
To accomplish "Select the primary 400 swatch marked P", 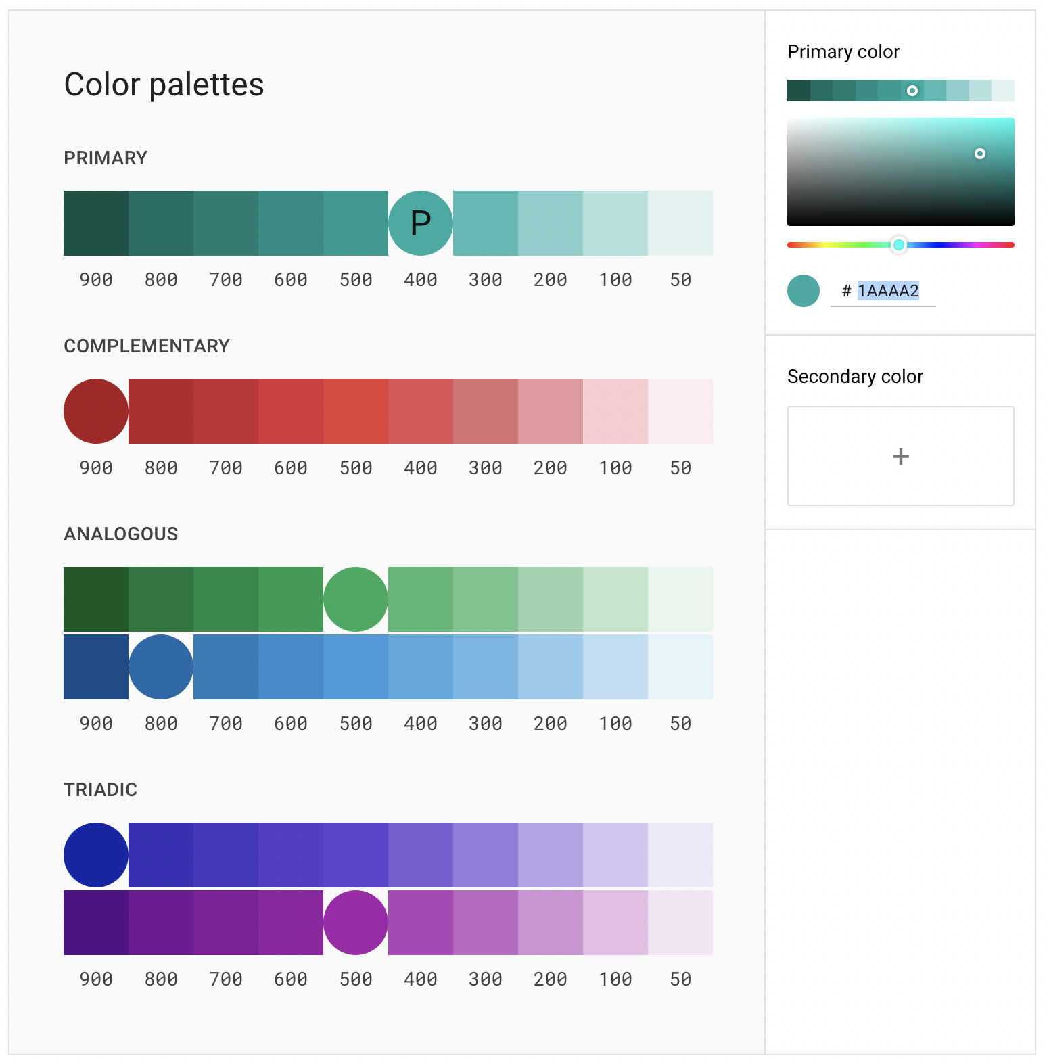I will pos(421,223).
